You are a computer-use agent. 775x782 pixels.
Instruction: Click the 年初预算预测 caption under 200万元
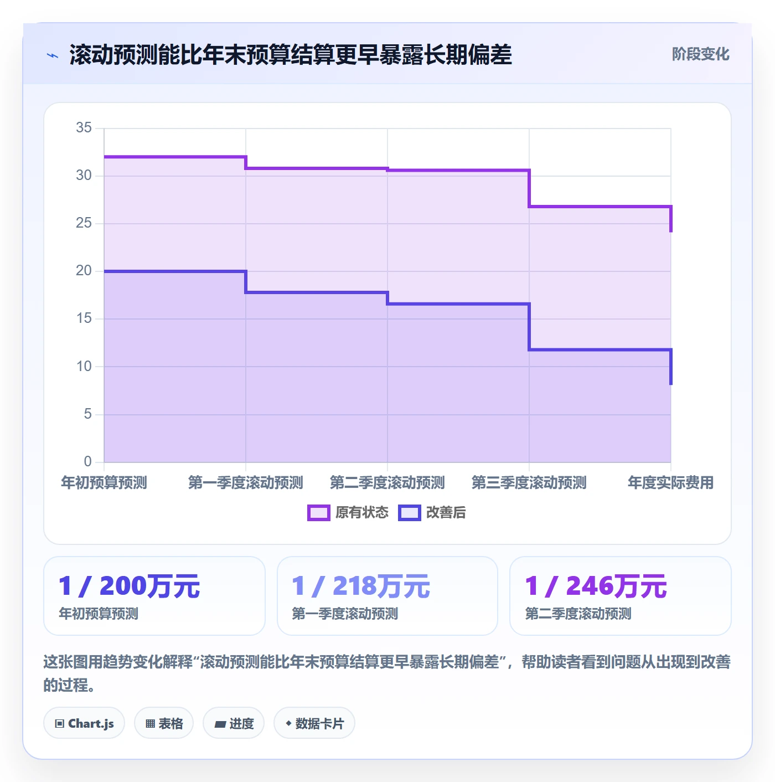click(x=99, y=614)
